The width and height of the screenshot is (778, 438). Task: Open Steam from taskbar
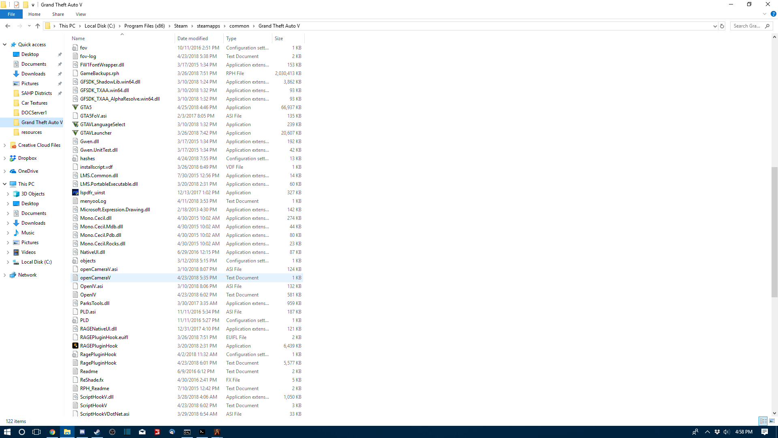coord(97,432)
